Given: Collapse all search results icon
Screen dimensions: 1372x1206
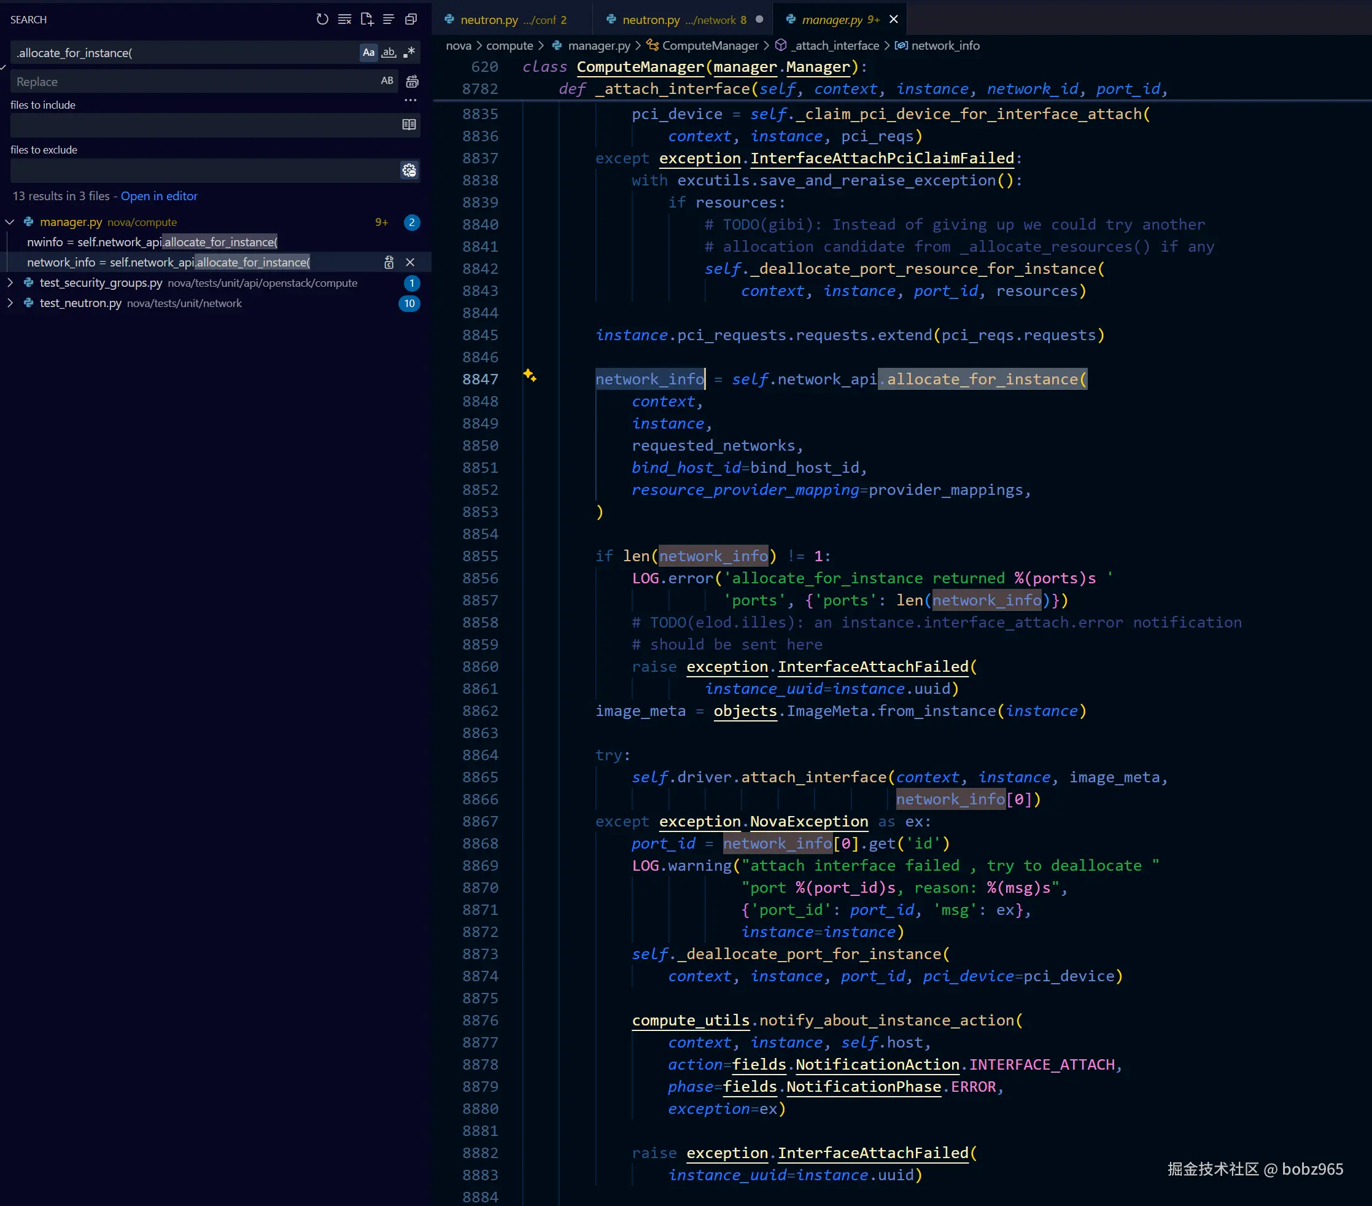Looking at the screenshot, I should tap(411, 20).
